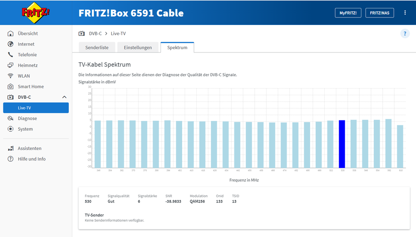Select the 498 MHz spectrum bar
This screenshot has width=416, height=237.
(318, 145)
